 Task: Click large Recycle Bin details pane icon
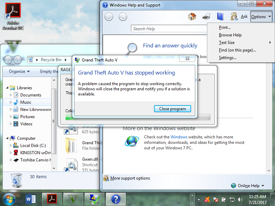point(16,181)
